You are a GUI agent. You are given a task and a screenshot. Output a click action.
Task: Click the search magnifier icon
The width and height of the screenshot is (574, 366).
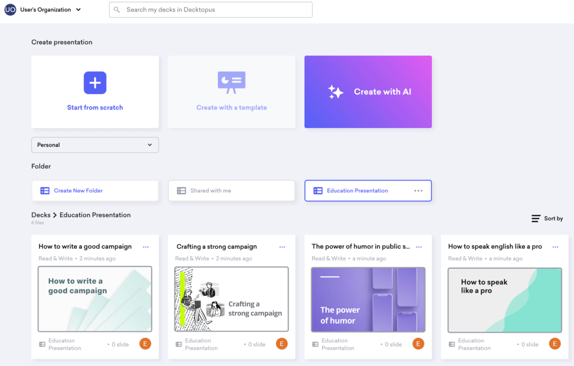(x=117, y=10)
